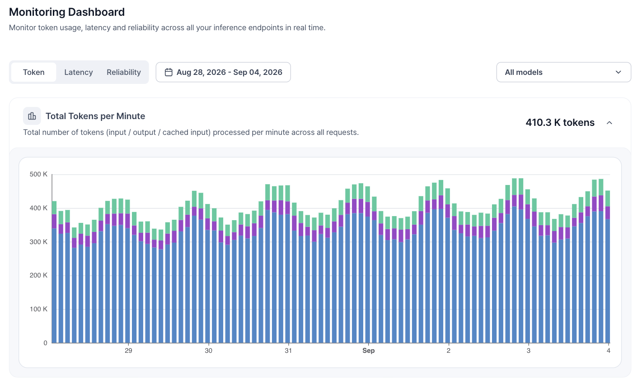Image resolution: width=642 pixels, height=379 pixels.
Task: Click the 30 x-axis date label
Action: (208, 351)
